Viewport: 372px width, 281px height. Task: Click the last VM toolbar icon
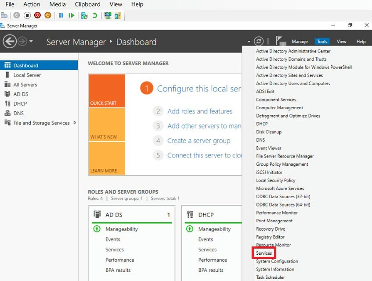point(118,15)
